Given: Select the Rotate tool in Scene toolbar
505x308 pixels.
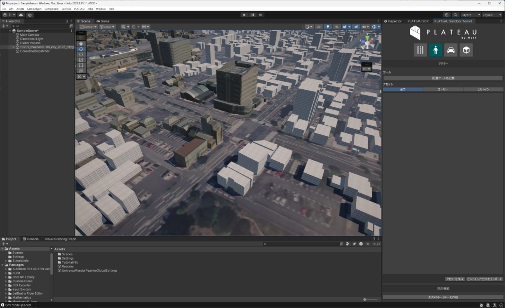Looking at the screenshot, I should pyautogui.click(x=81, y=54).
